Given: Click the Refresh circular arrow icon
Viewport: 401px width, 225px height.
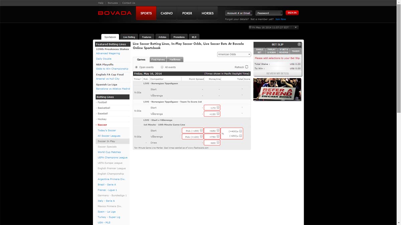Looking at the screenshot, I should [247, 67].
